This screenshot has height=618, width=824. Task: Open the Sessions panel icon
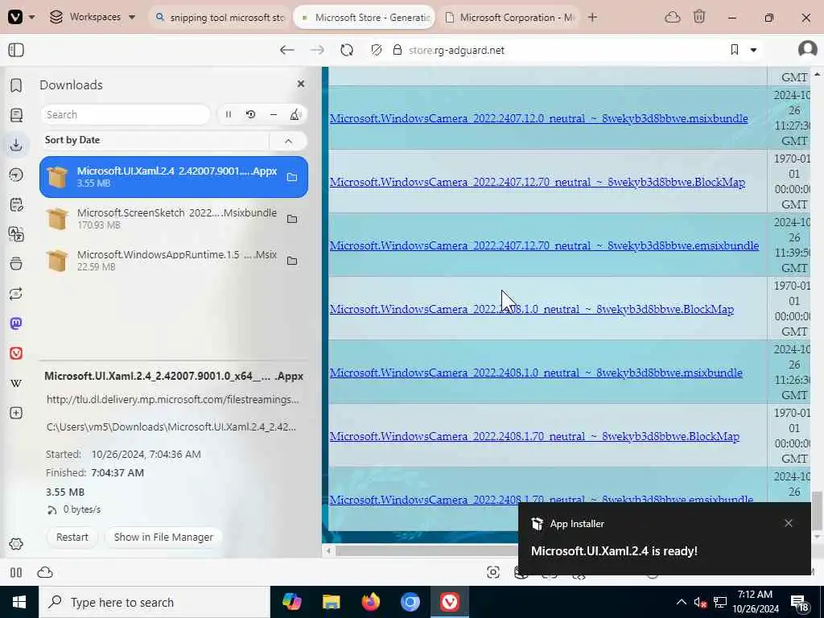(x=16, y=293)
